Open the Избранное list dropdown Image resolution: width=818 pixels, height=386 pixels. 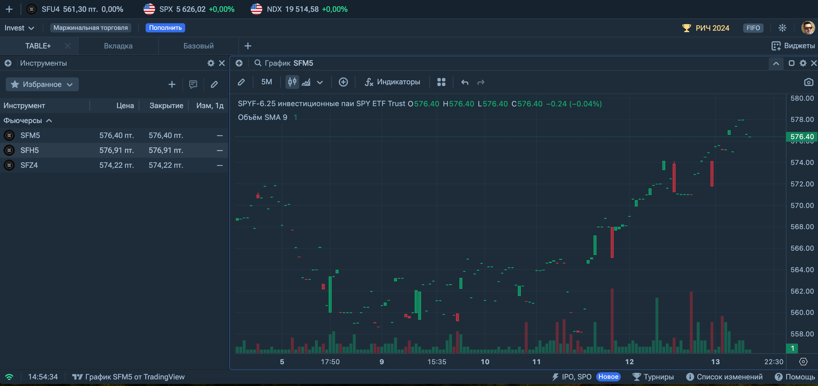click(42, 84)
